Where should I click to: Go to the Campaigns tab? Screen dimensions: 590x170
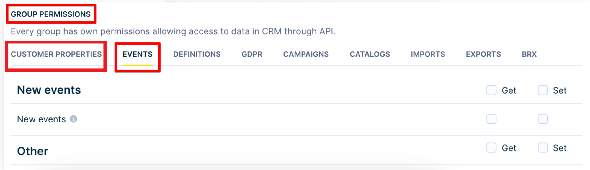306,54
